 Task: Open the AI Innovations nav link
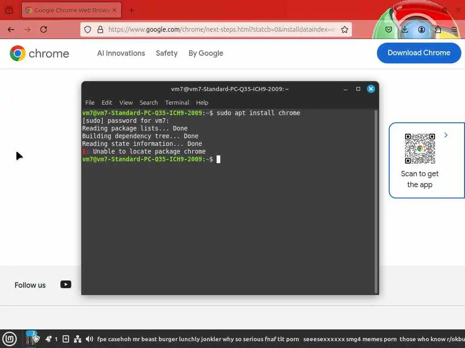click(x=121, y=53)
